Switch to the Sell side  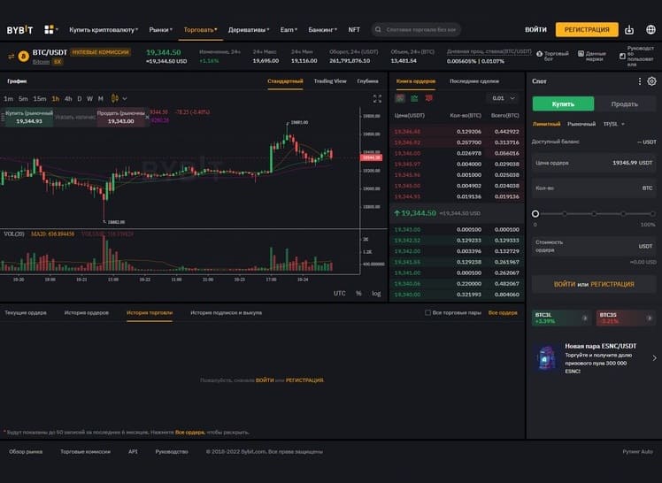(625, 103)
